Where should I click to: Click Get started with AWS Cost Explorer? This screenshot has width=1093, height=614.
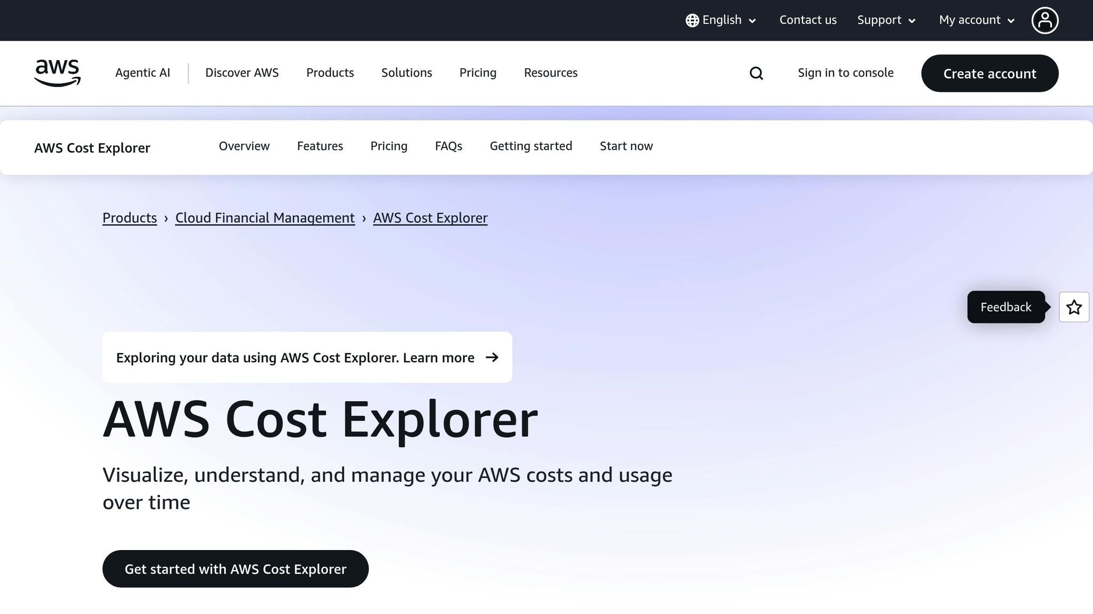(x=235, y=569)
